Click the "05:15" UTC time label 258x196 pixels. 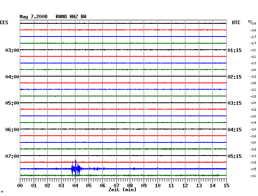[x=235, y=156]
